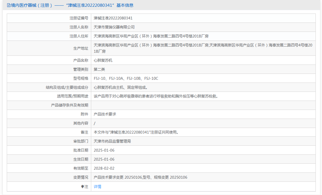322x195 pixels.
Task: Click the 变更情况 label
Action: (81, 177)
